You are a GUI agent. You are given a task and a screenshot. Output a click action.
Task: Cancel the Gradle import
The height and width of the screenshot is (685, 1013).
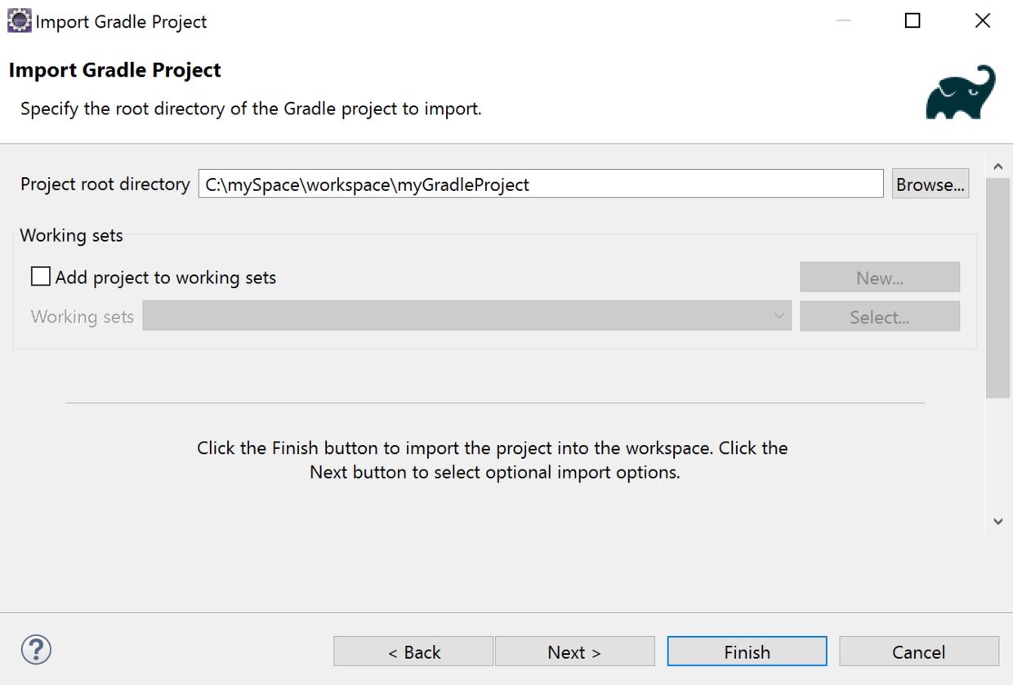pos(918,652)
